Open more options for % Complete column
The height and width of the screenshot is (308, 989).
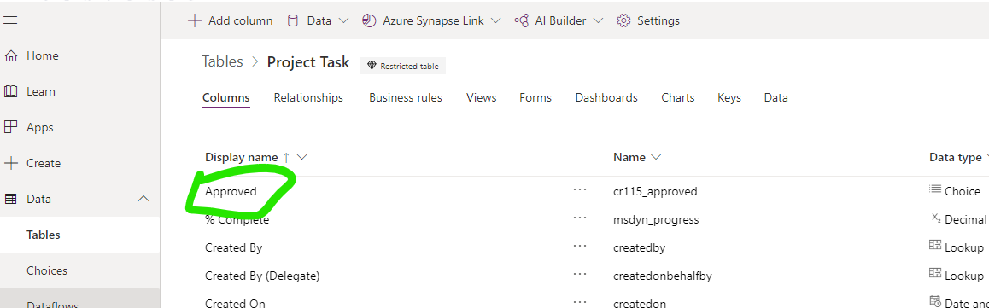tap(580, 218)
